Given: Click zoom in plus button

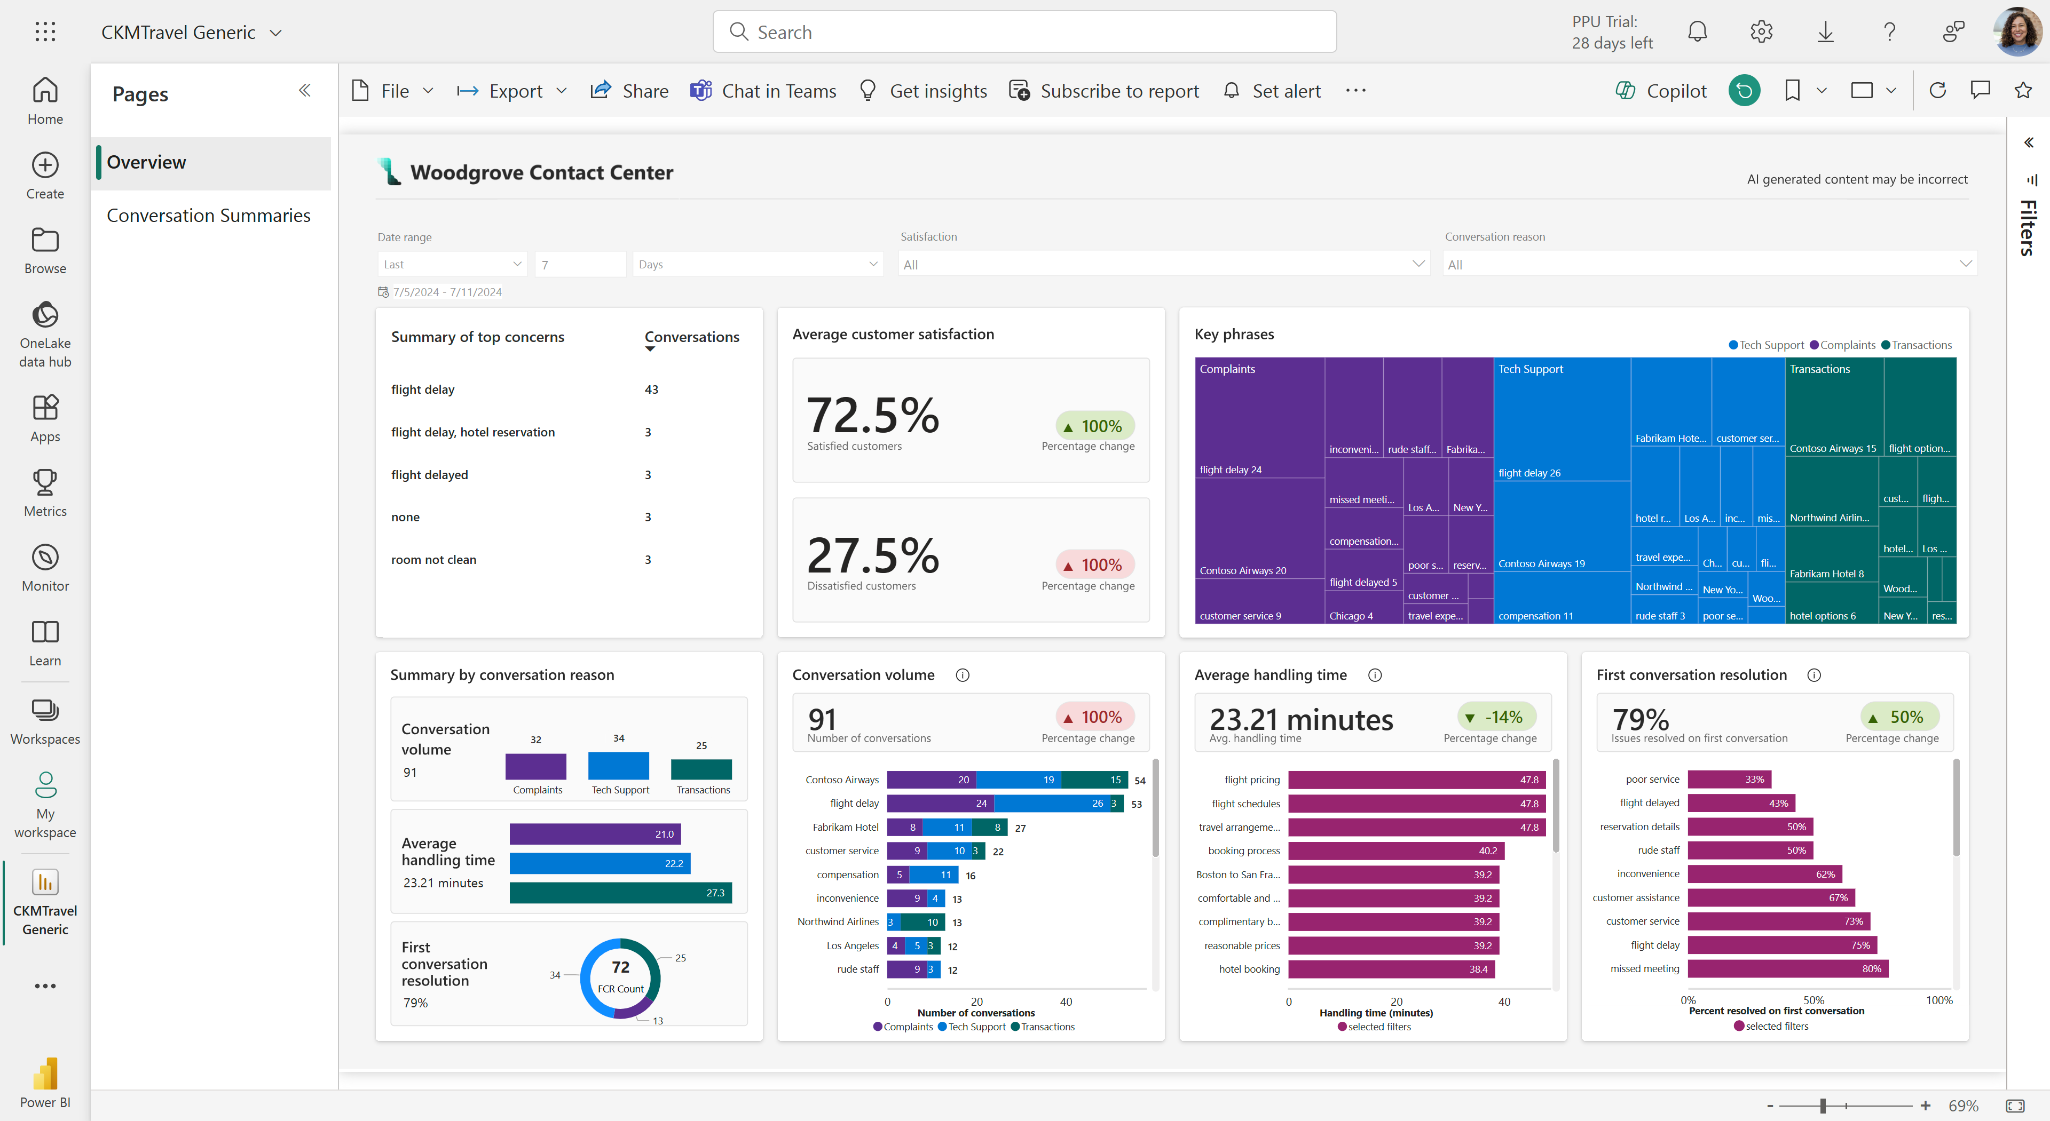Looking at the screenshot, I should click(x=1925, y=1105).
